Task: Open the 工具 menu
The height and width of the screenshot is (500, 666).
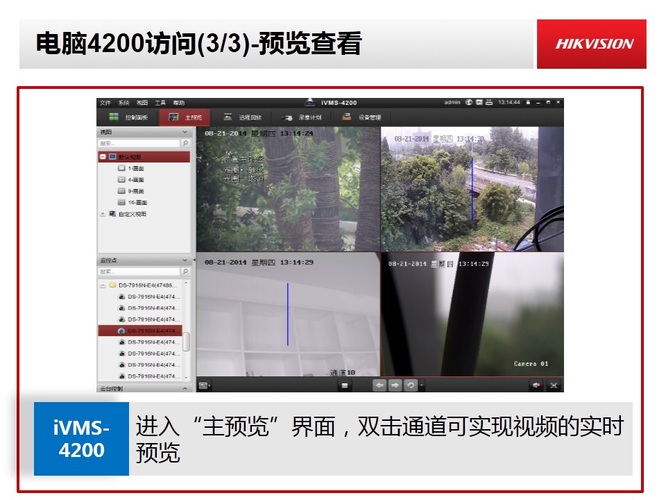Action: [x=160, y=103]
